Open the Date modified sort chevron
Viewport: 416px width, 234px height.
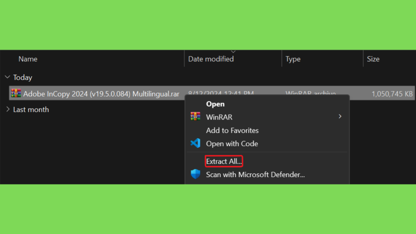pyautogui.click(x=233, y=52)
